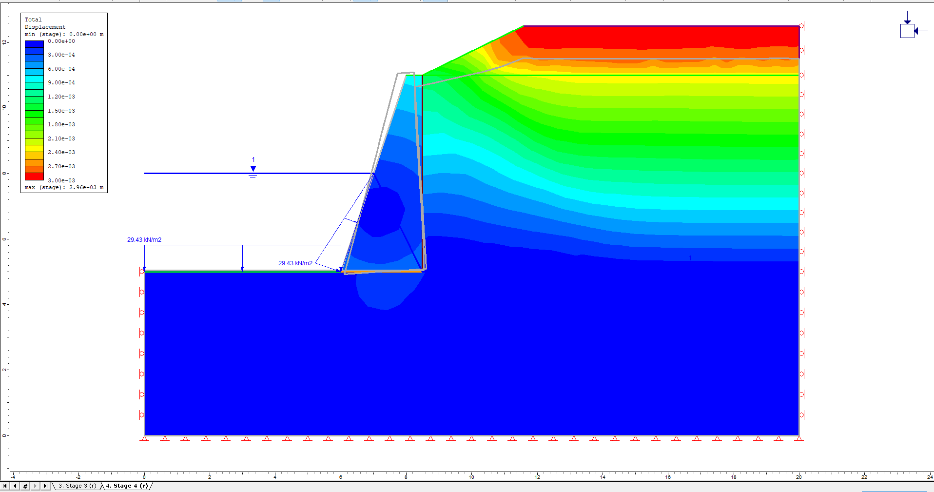Screen dimensions: 934x492
Task: Go to the previous stage
Action: pos(15,486)
